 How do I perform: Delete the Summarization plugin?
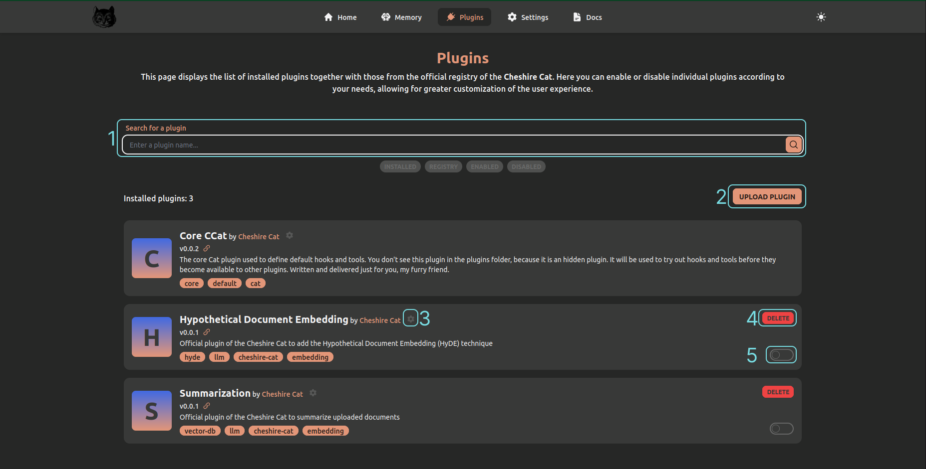(x=778, y=392)
